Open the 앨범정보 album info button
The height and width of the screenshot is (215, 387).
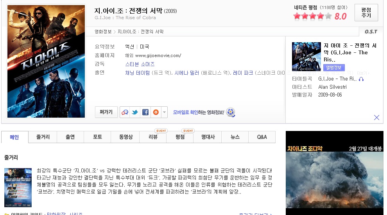tap(334, 67)
